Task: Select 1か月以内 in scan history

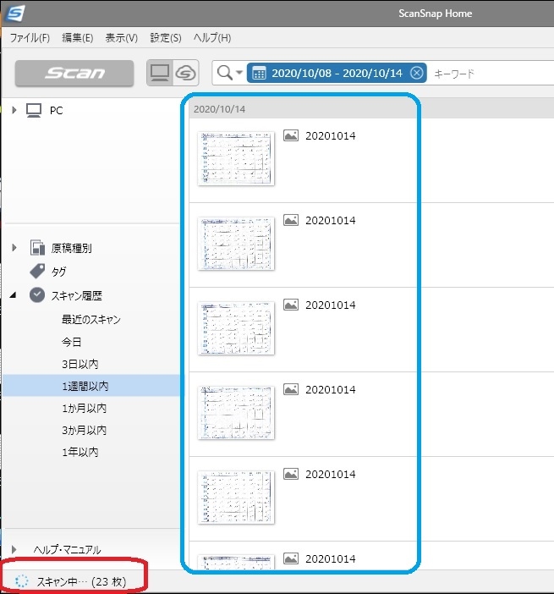Action: coord(84,408)
